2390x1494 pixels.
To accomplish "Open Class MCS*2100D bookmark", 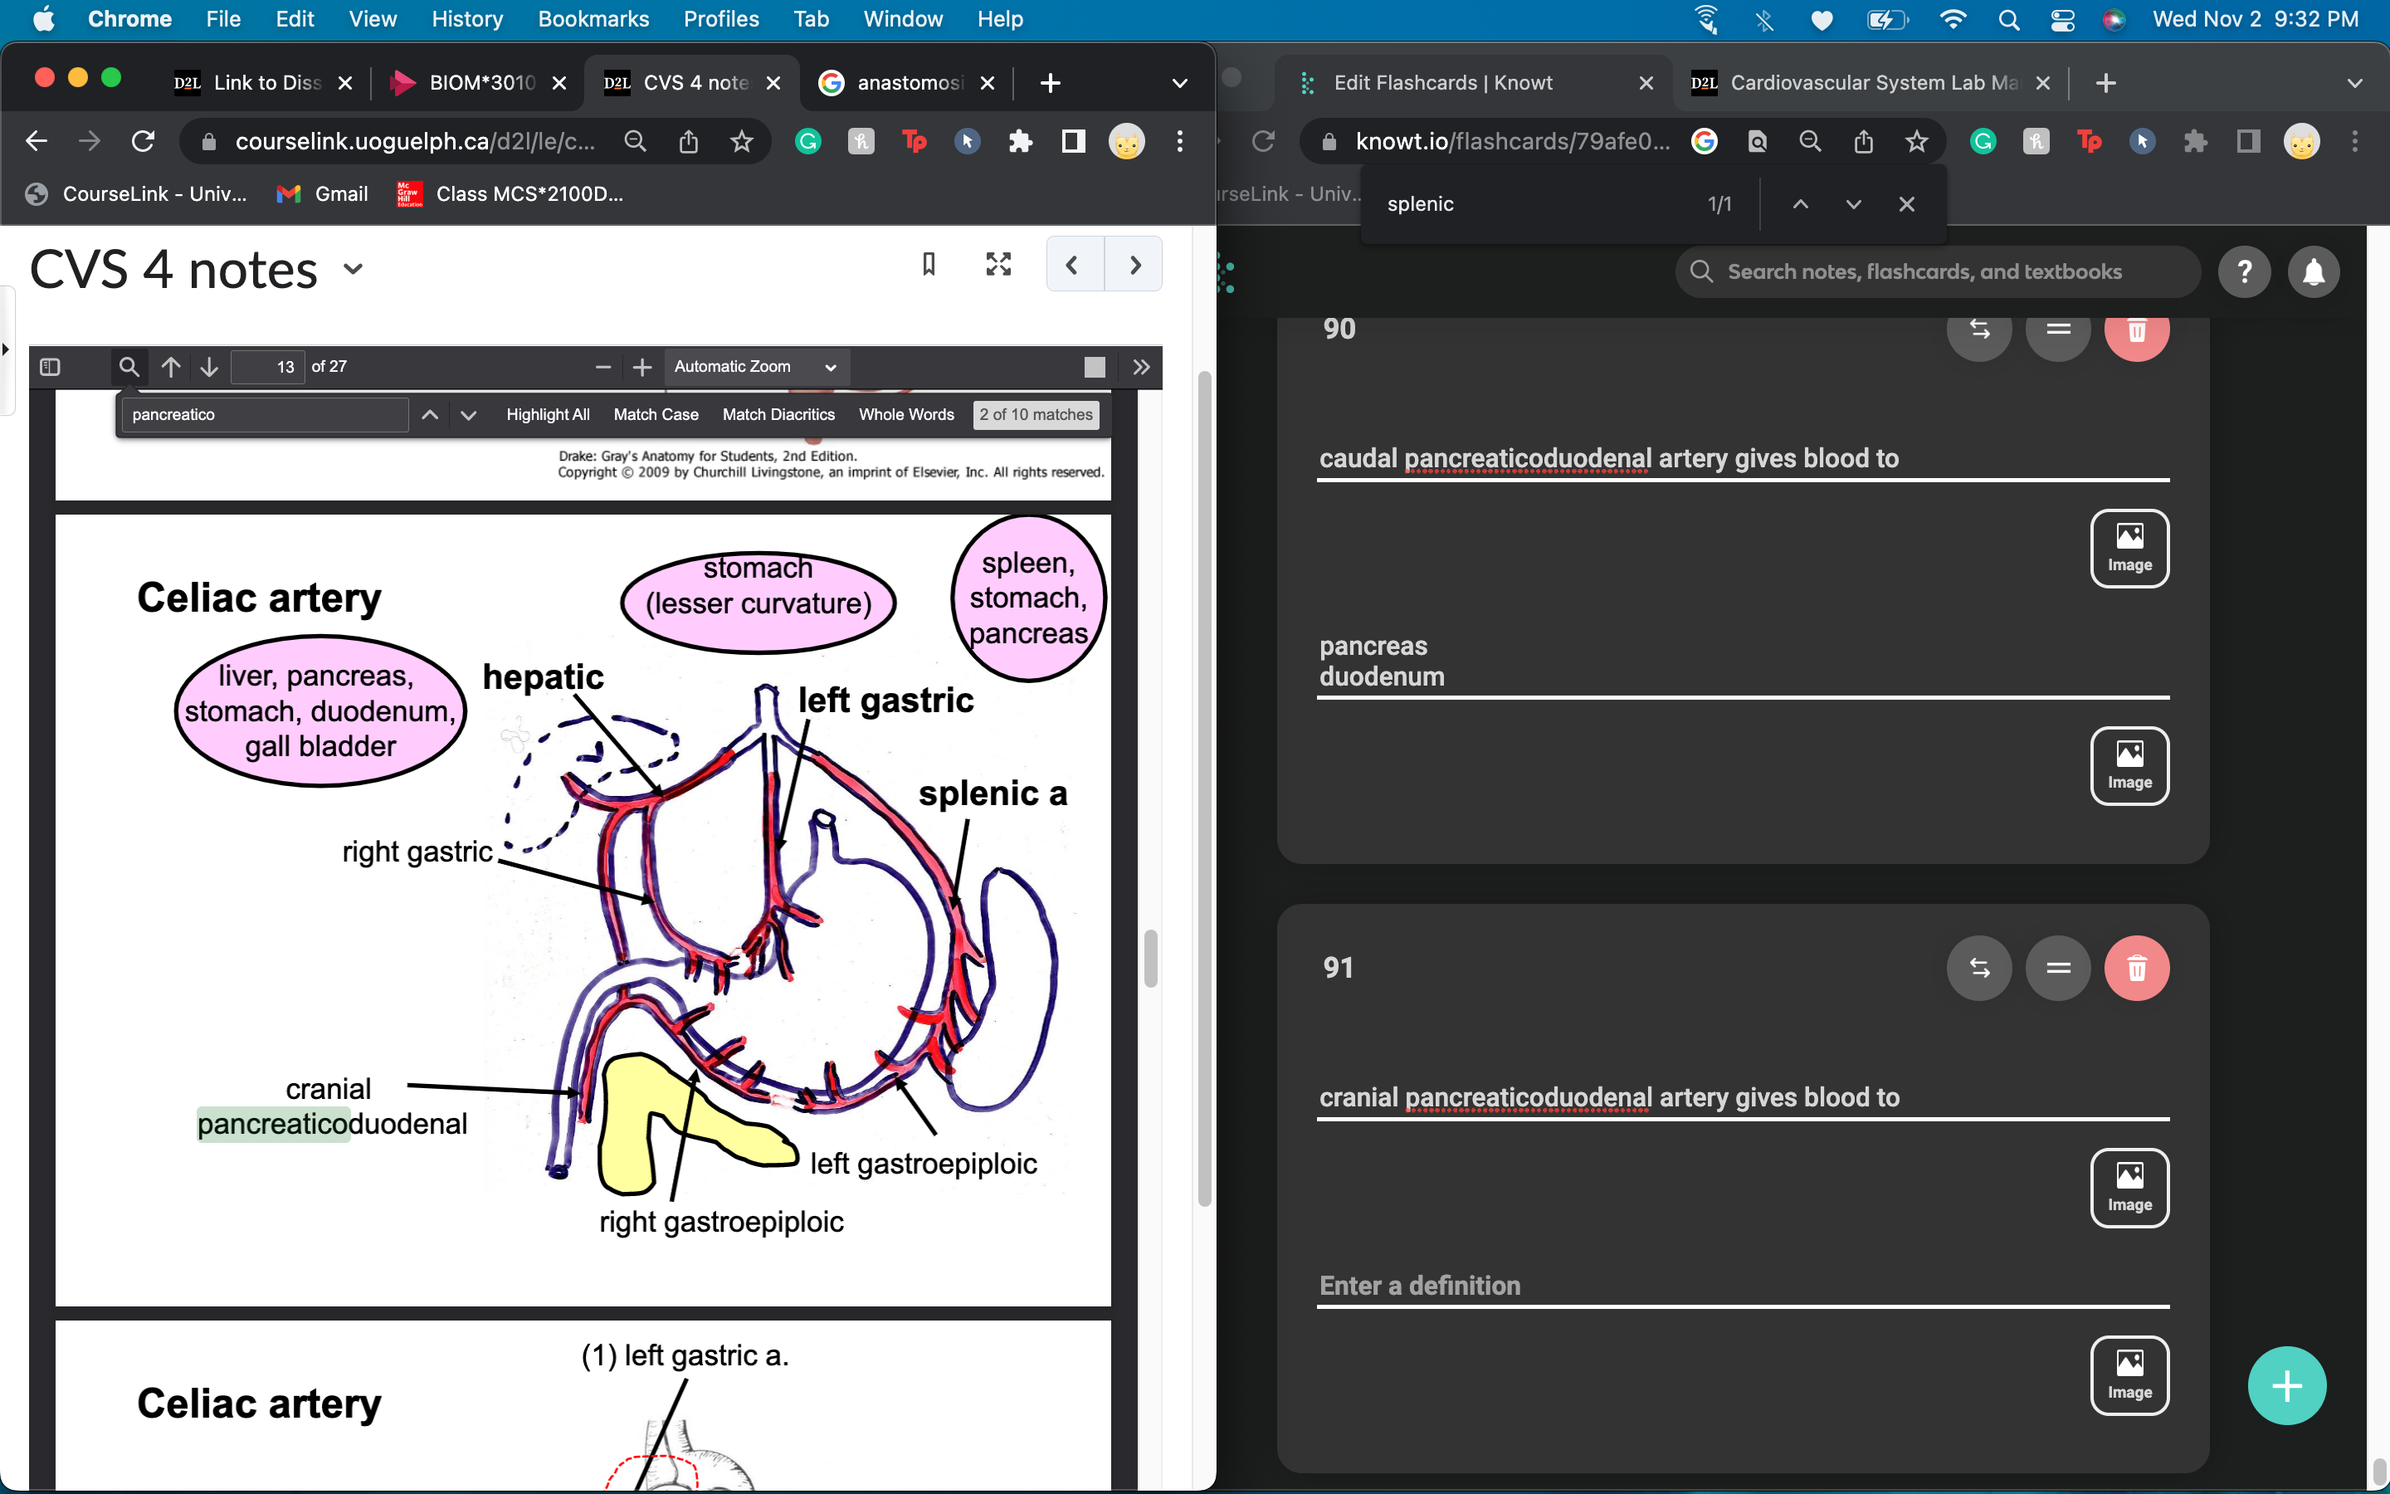I will (x=510, y=193).
